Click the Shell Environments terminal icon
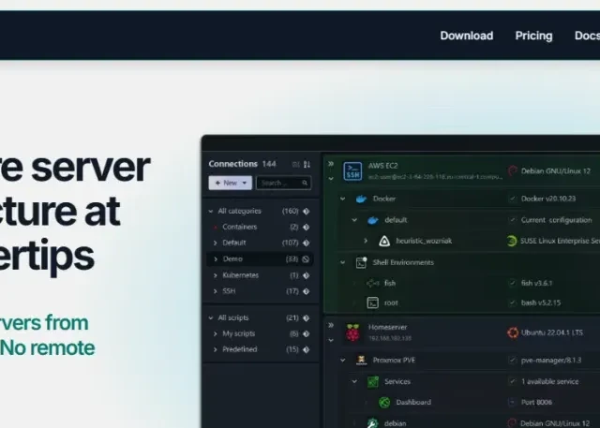 pyautogui.click(x=361, y=262)
